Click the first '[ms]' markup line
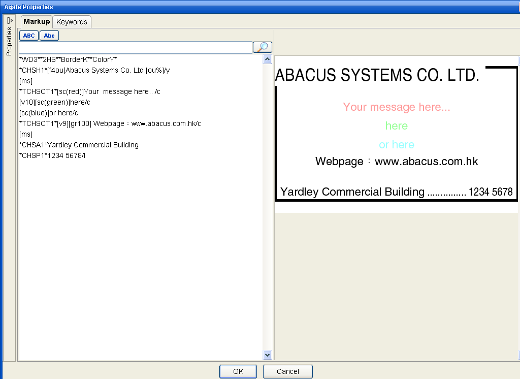 [x=26, y=81]
